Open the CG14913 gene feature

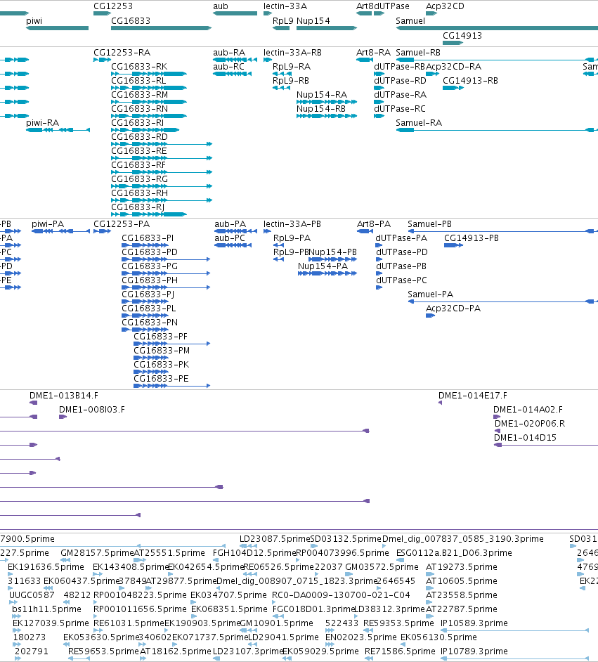tap(453, 43)
